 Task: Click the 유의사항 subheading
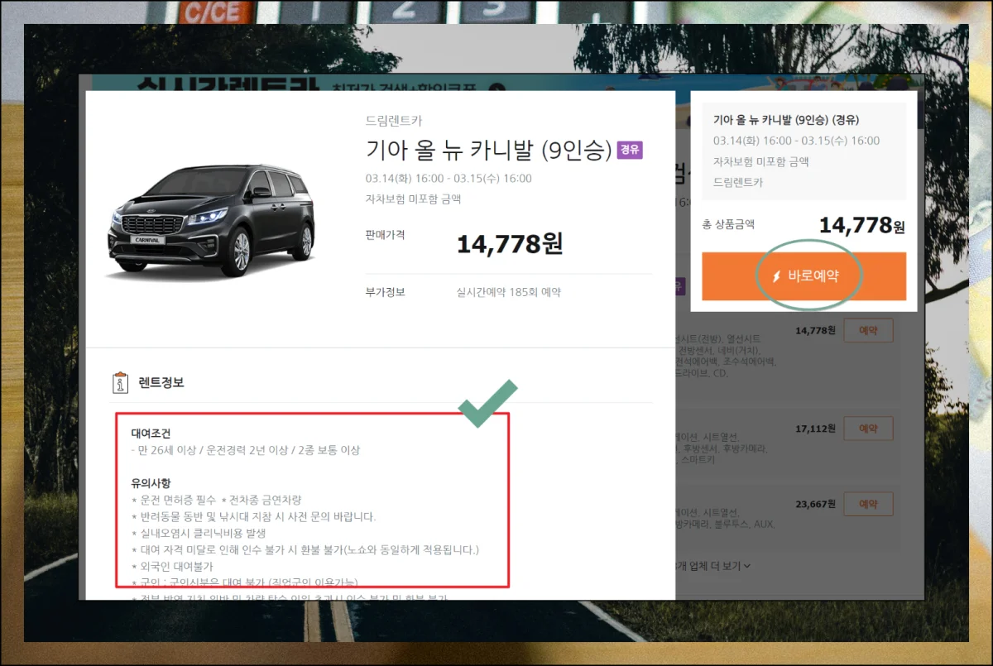pos(151,482)
